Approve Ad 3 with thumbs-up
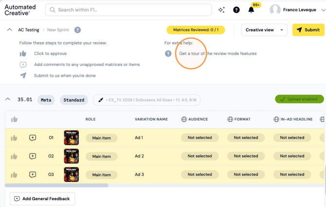 pyautogui.click(x=14, y=175)
